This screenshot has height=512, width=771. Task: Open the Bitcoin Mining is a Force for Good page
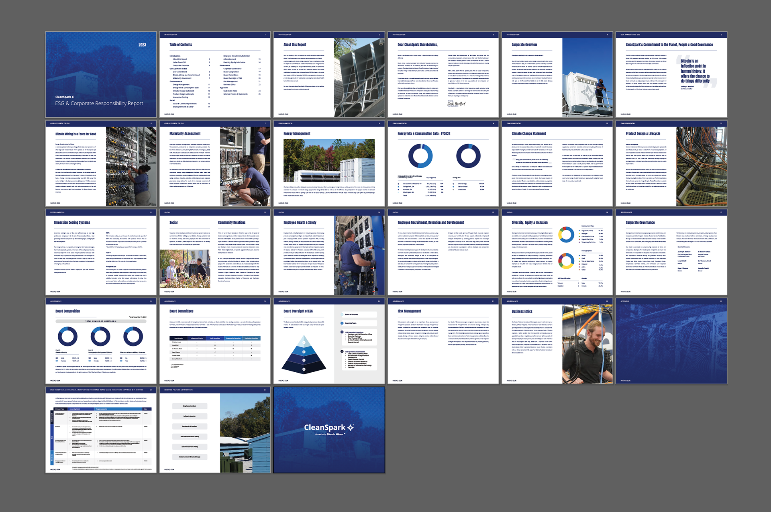tap(101, 163)
